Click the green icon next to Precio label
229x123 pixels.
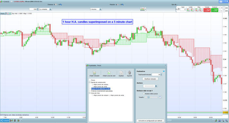[10, 13]
